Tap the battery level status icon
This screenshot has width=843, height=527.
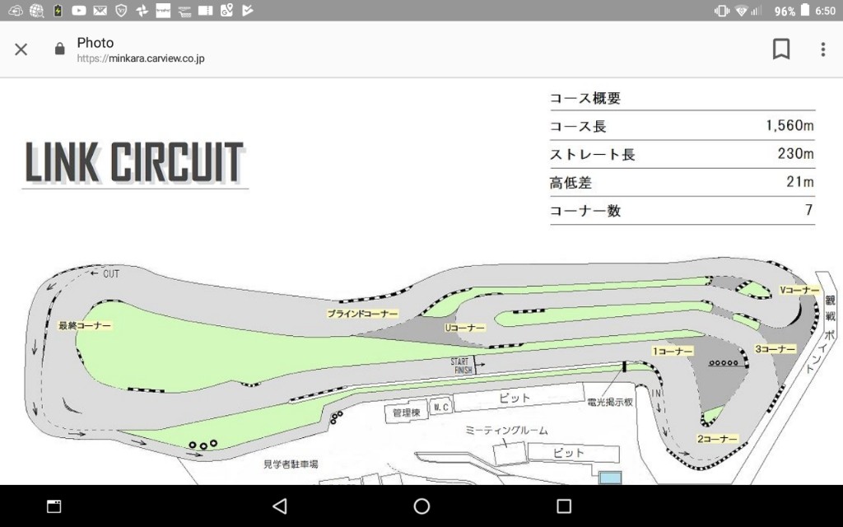pyautogui.click(x=805, y=10)
